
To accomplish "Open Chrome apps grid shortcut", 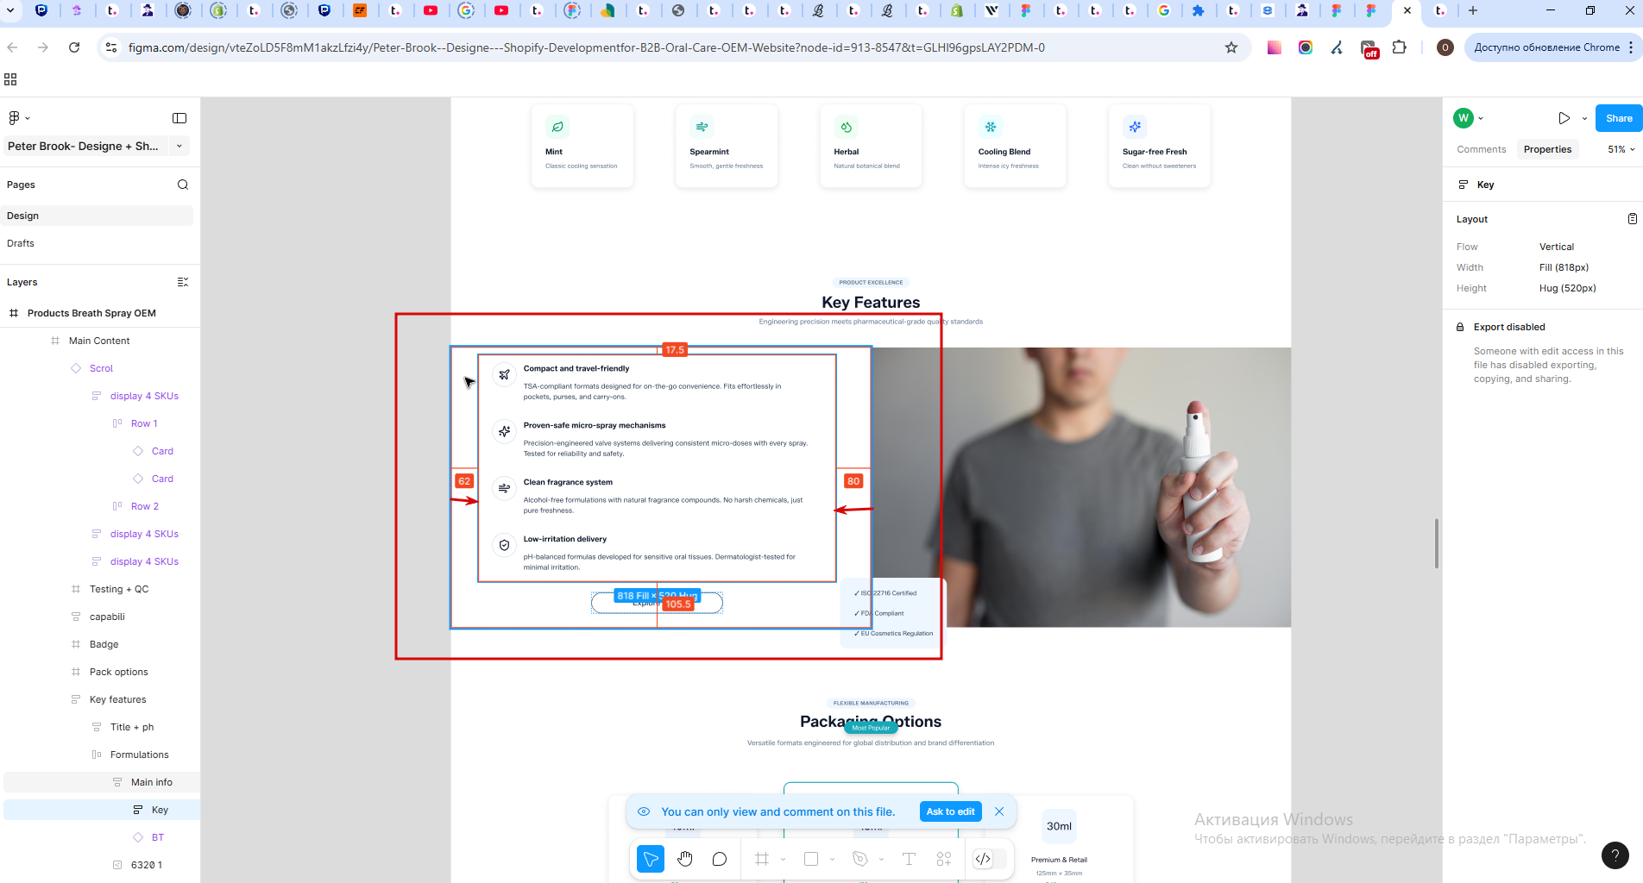I will pyautogui.click(x=10, y=79).
